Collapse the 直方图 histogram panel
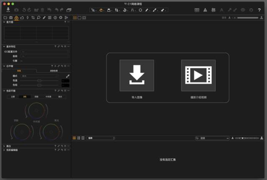 pyautogui.click(x=3, y=22)
